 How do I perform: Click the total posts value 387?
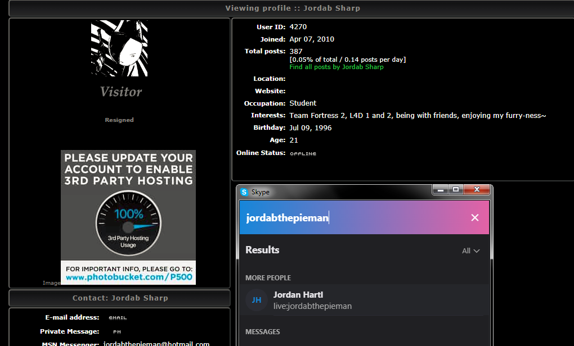tap(296, 52)
